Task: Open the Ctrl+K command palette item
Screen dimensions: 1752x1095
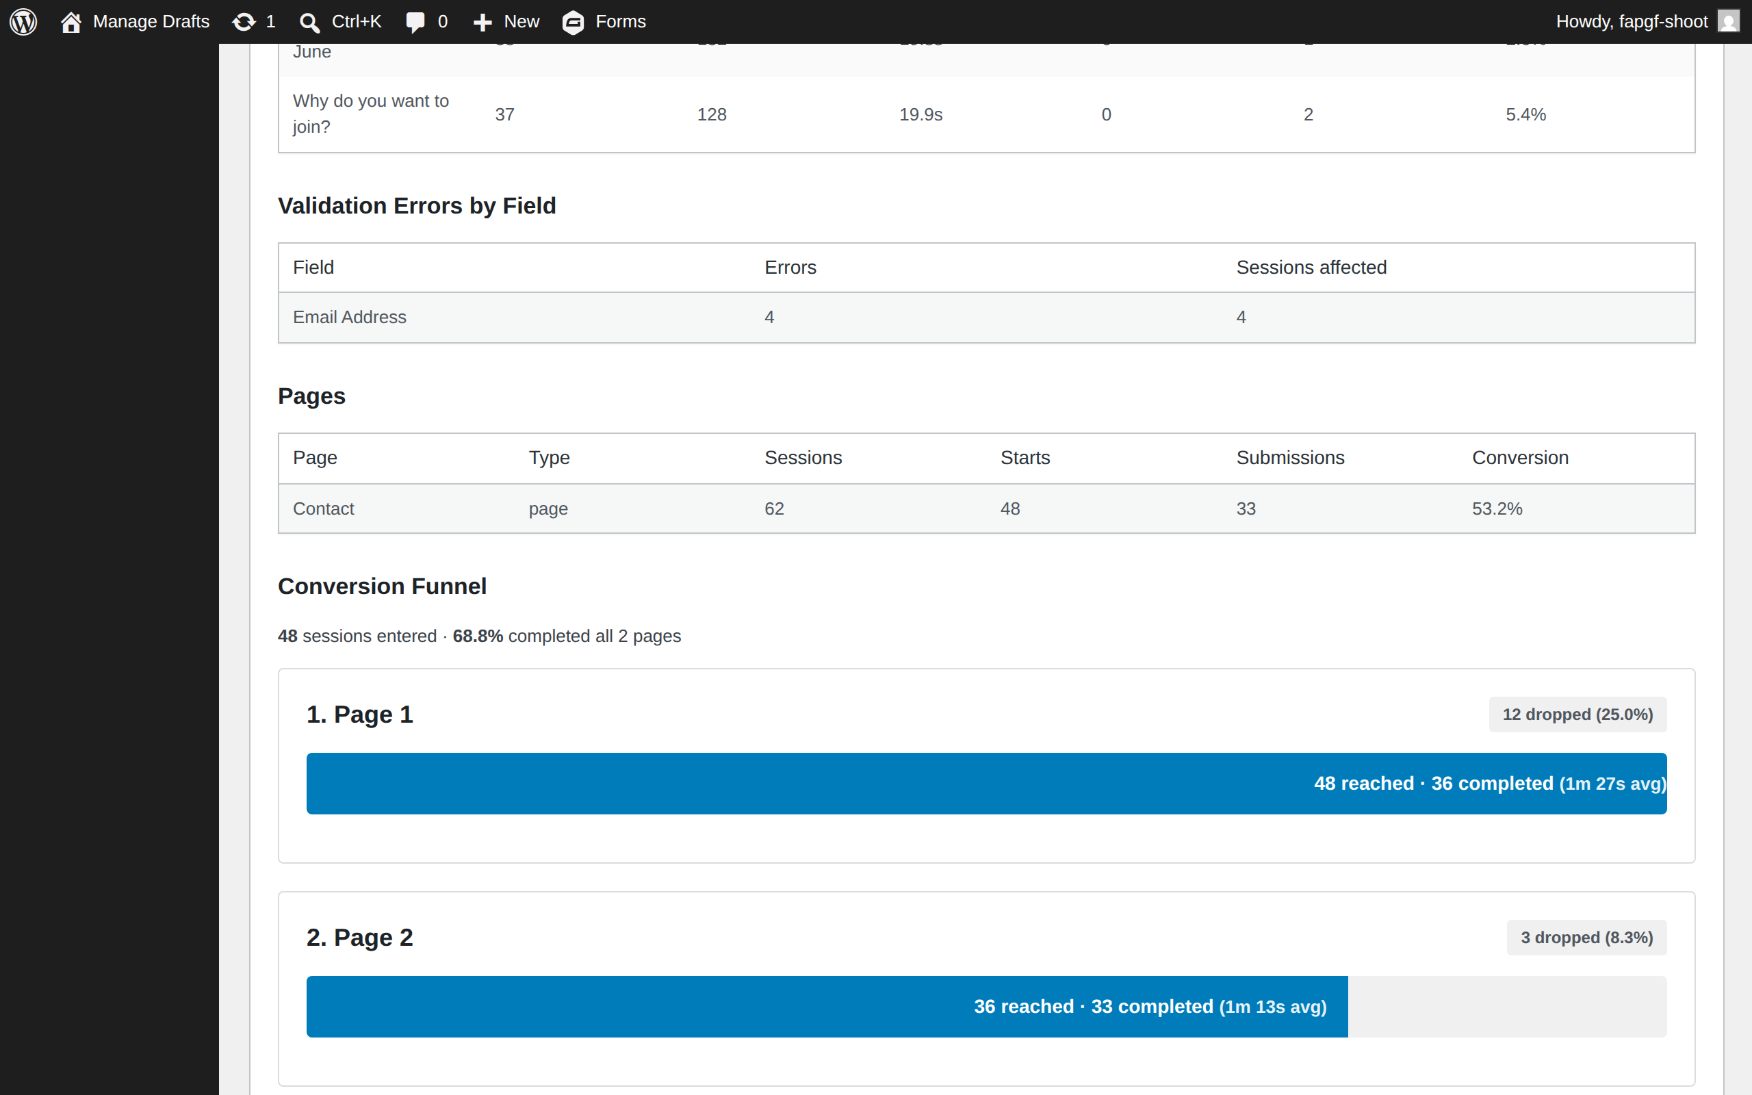Action: click(340, 22)
